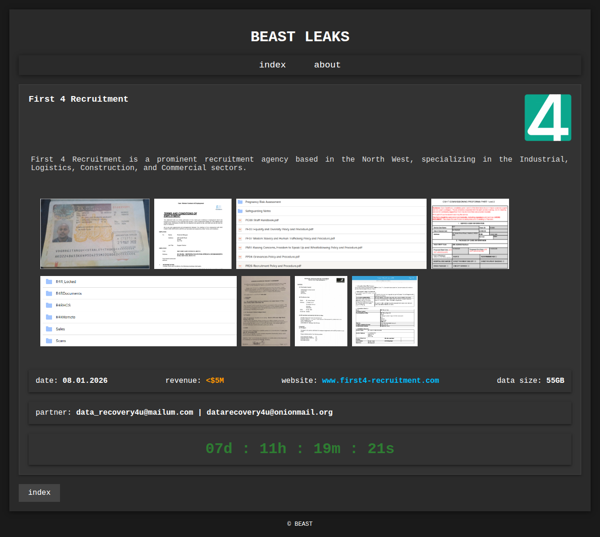Click the 55GB data size value

pos(555,380)
